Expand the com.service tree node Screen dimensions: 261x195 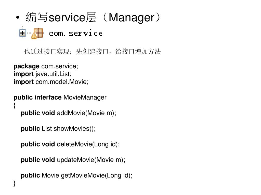(22, 33)
